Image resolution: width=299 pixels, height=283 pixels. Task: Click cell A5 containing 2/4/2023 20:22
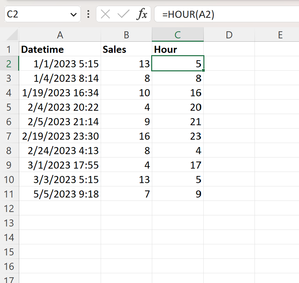[60, 107]
